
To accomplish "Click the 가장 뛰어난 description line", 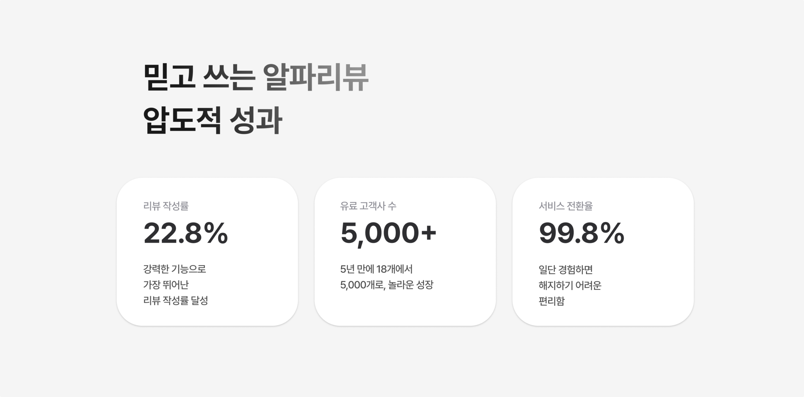I will (166, 285).
